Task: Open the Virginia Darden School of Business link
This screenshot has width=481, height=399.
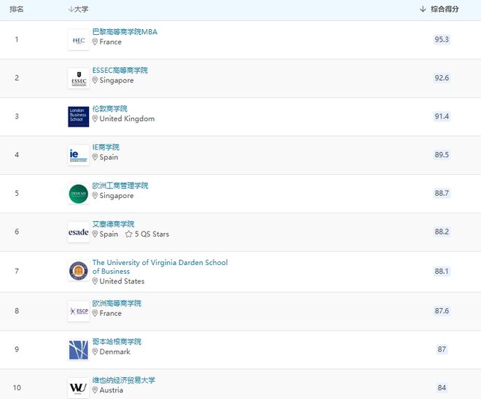Action: pyautogui.click(x=160, y=266)
